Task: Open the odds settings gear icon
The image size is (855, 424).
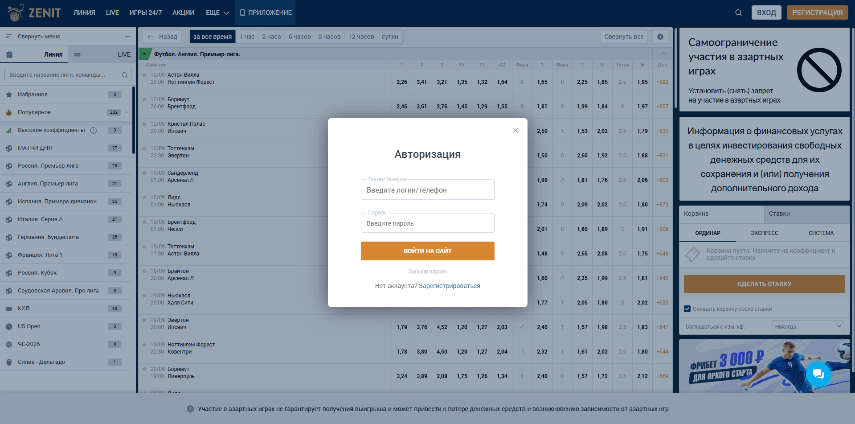Action: [x=660, y=37]
